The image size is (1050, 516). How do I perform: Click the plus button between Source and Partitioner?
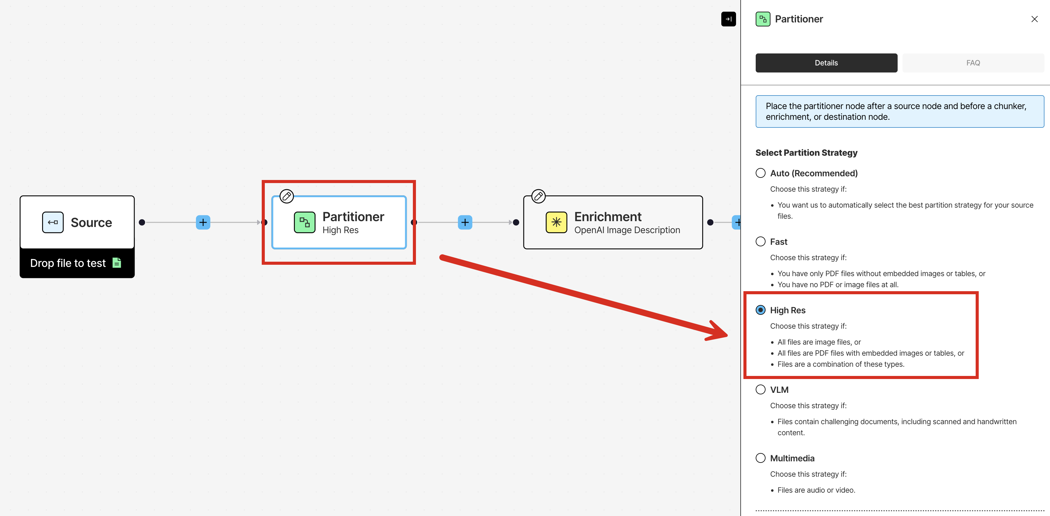click(x=203, y=222)
